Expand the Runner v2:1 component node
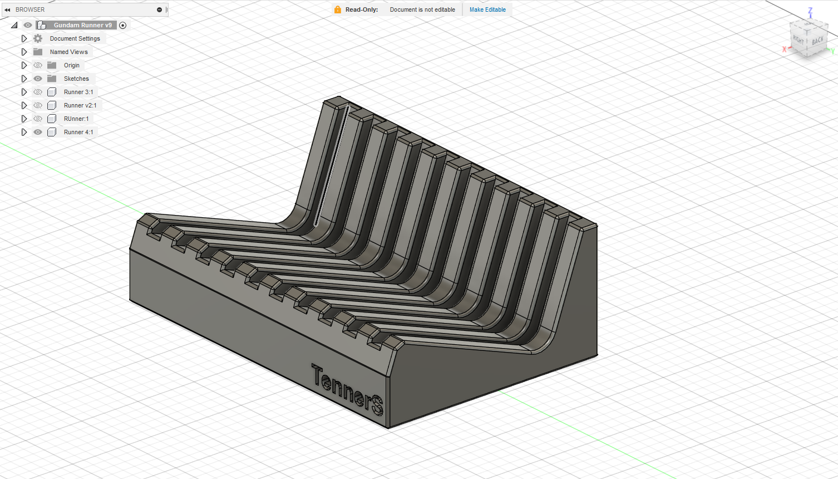 24,105
